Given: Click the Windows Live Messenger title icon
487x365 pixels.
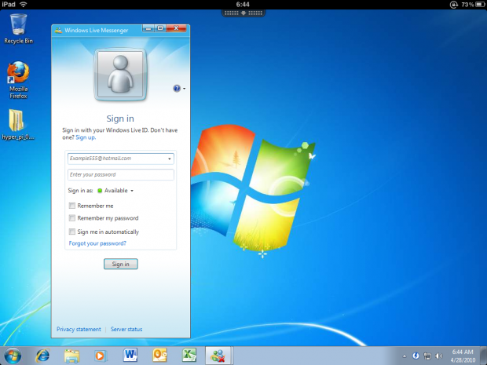Looking at the screenshot, I should pos(58,30).
